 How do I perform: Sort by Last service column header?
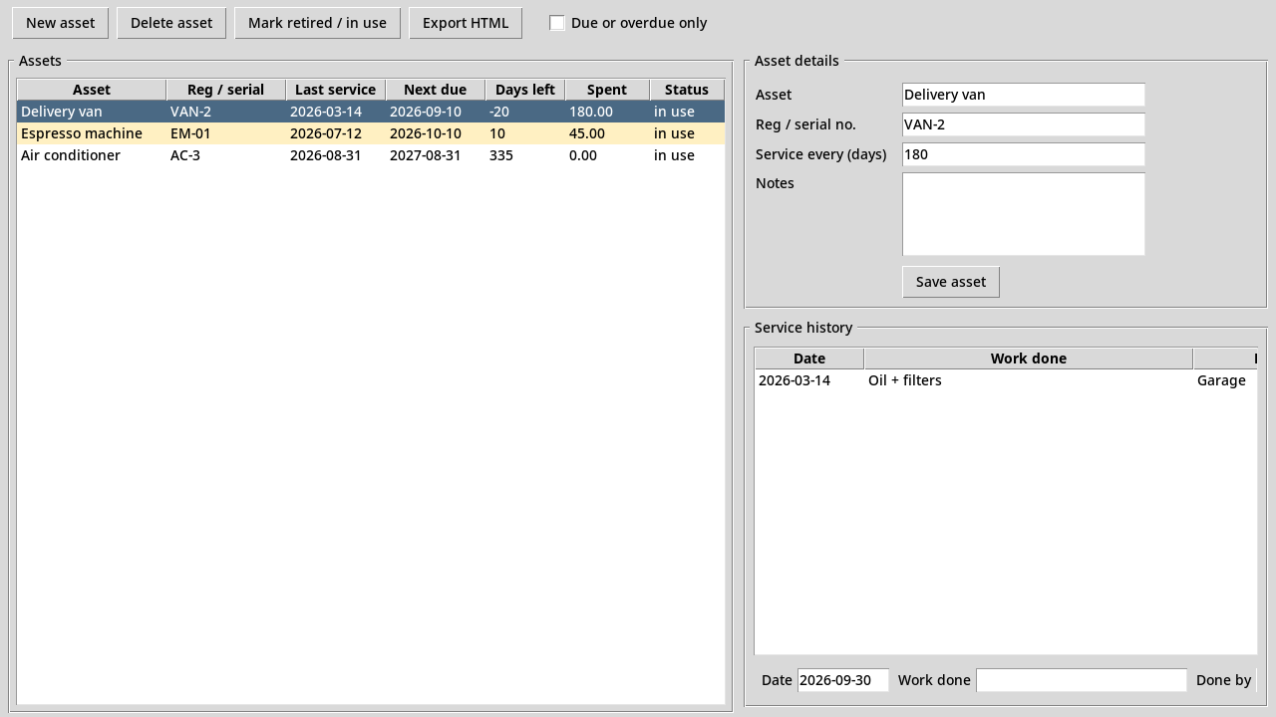(x=336, y=90)
